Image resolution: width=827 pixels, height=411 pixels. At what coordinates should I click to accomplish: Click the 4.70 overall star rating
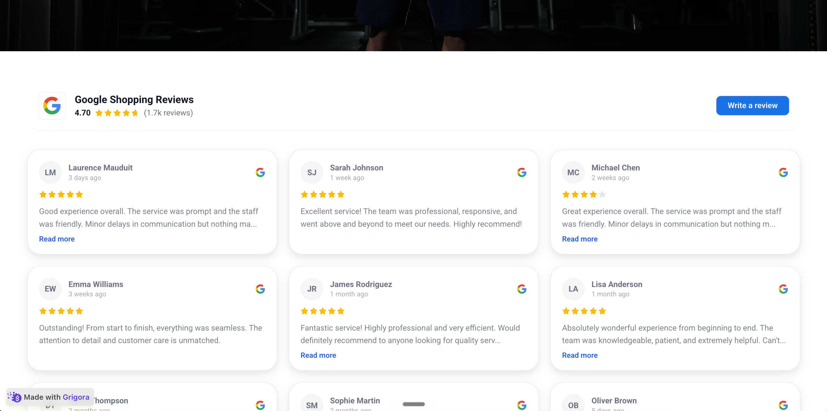pyautogui.click(x=117, y=113)
